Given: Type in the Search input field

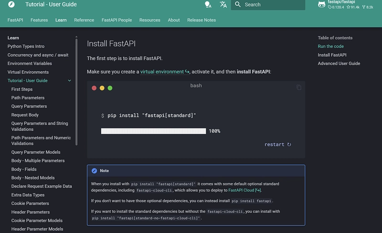Looking at the screenshot, I should (x=272, y=5).
